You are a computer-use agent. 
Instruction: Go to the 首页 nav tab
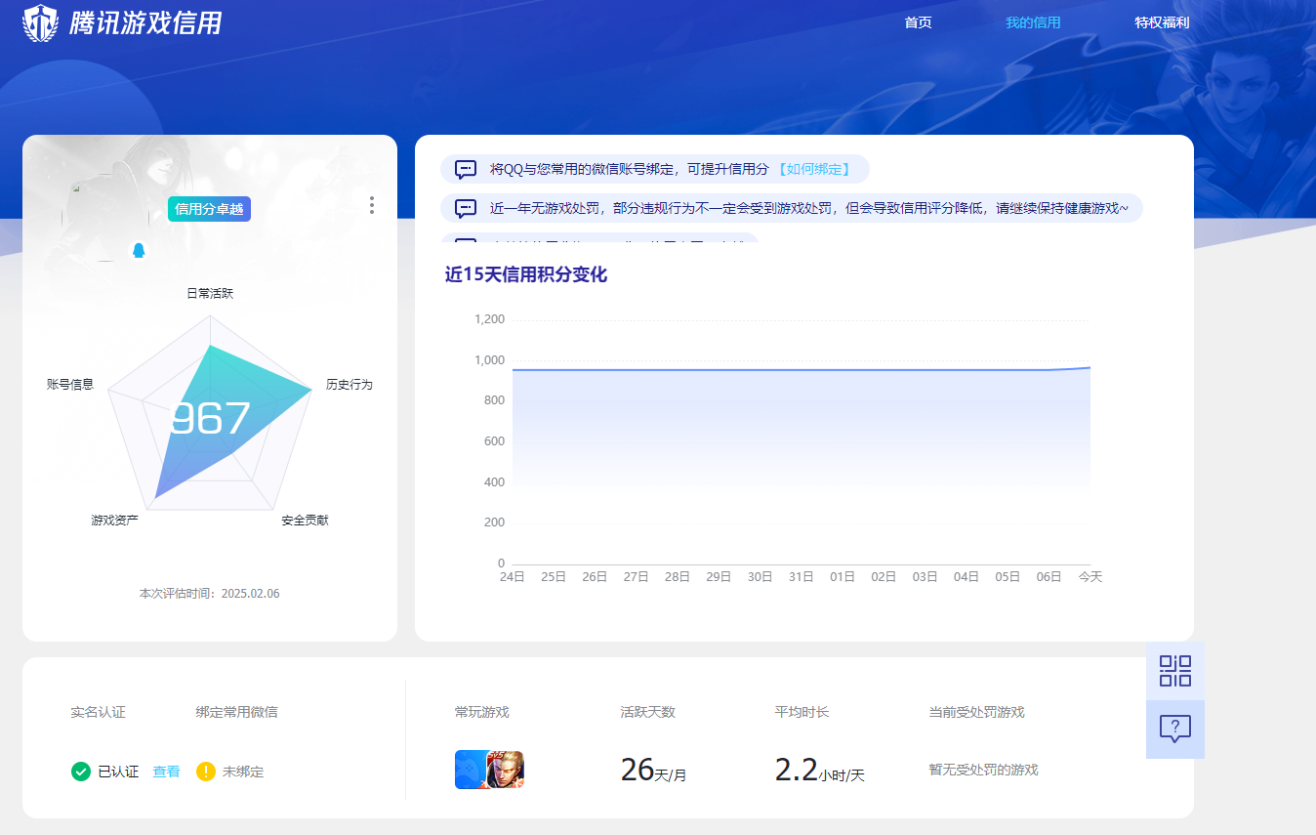[918, 22]
